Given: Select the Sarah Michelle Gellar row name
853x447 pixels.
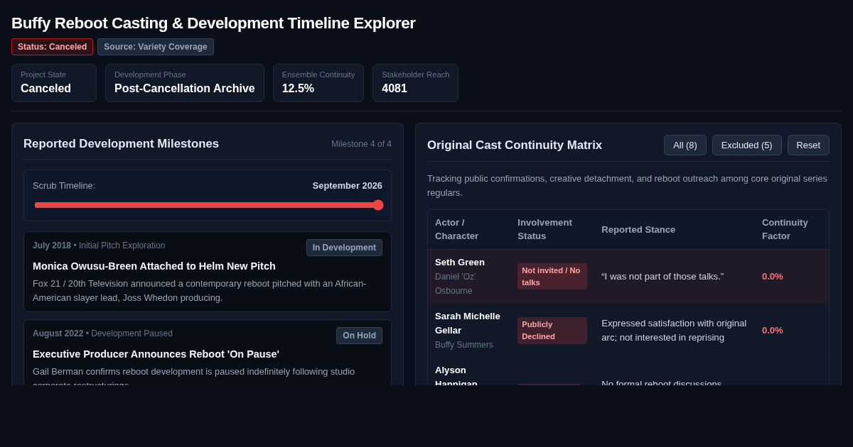Looking at the screenshot, I should pyautogui.click(x=468, y=323).
